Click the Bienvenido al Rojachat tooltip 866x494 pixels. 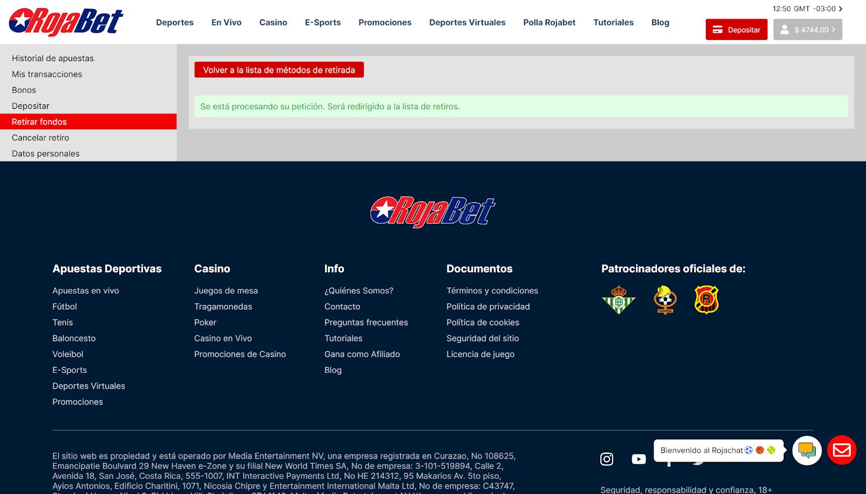point(718,450)
